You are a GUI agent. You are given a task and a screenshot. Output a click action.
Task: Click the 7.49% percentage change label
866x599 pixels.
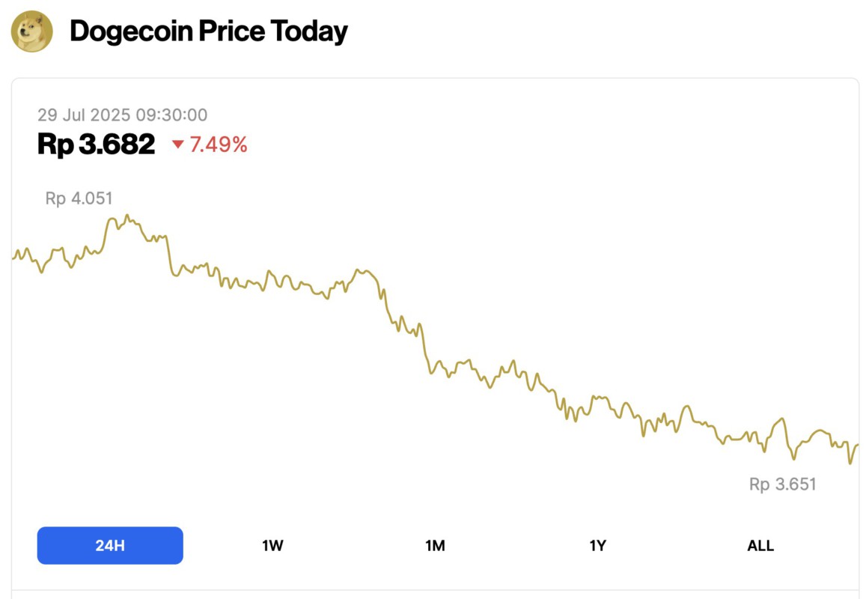217,145
